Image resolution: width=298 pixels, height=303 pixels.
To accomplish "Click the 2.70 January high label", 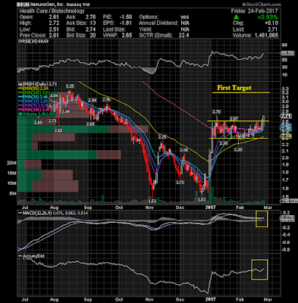I will tap(217, 111).
